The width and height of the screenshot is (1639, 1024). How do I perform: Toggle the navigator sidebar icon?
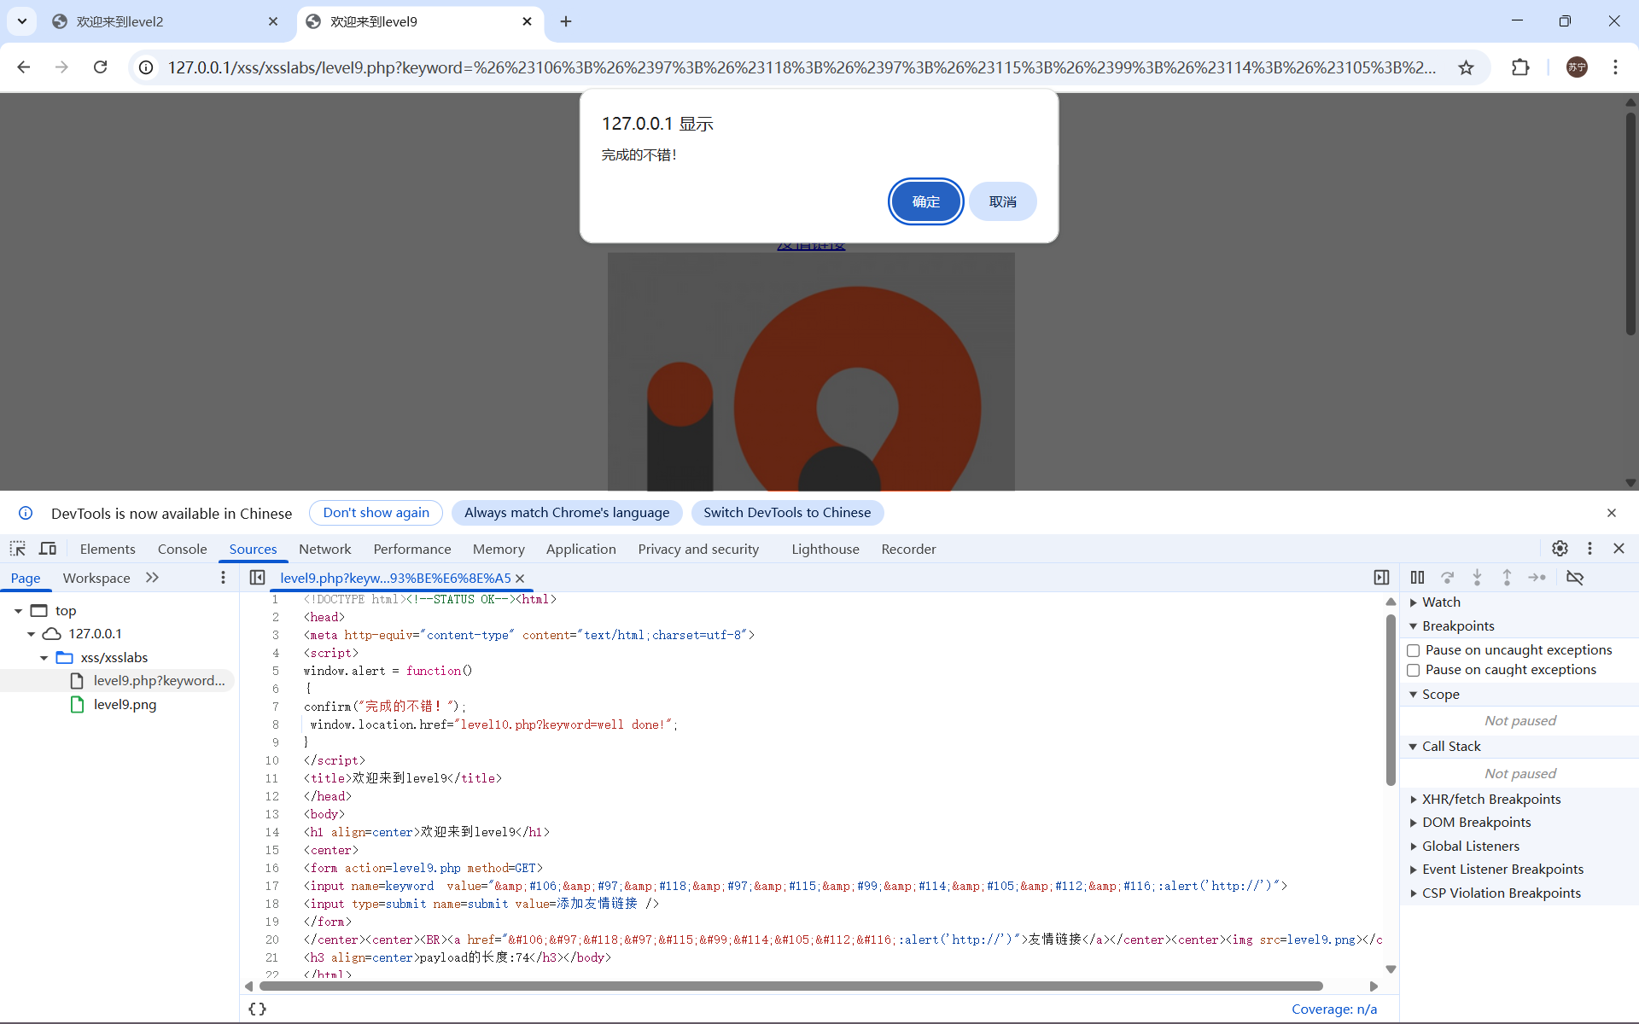pyautogui.click(x=257, y=578)
